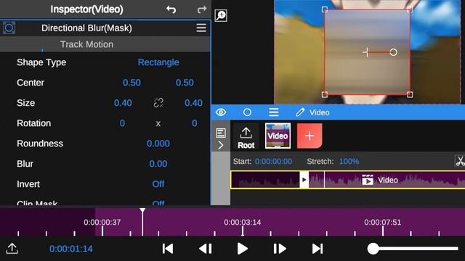
Task: Toggle the Invert option Off
Action: point(158,184)
